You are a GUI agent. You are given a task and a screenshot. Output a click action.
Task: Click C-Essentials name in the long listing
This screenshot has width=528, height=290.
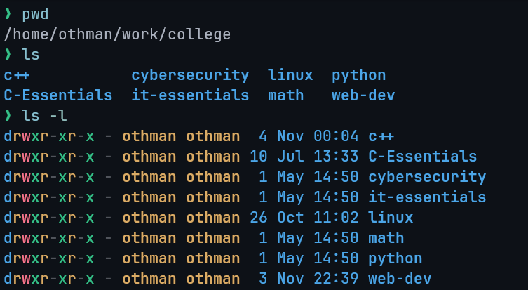point(422,157)
